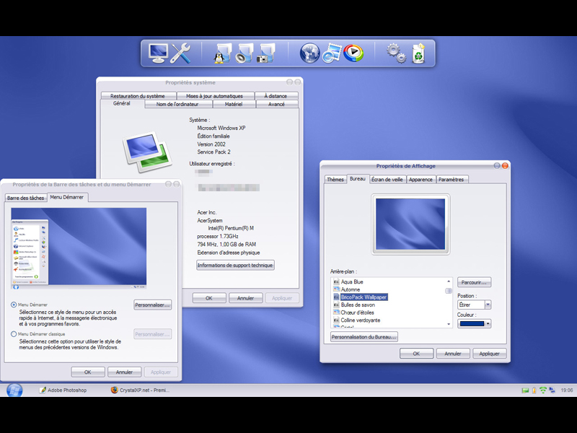The image size is (577, 433).
Task: Click Annuler in the Barre des tâches properties
Action: [x=124, y=372]
